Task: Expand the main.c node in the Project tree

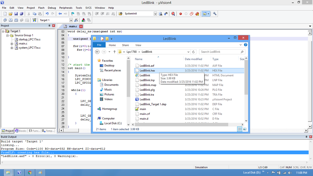Action: pos(12,44)
